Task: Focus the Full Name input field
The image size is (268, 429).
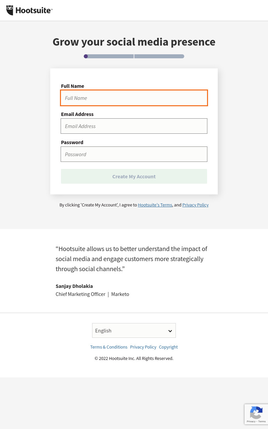Action: pos(134,98)
